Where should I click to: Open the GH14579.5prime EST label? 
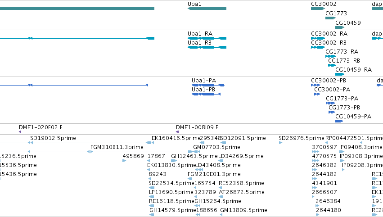(173, 210)
